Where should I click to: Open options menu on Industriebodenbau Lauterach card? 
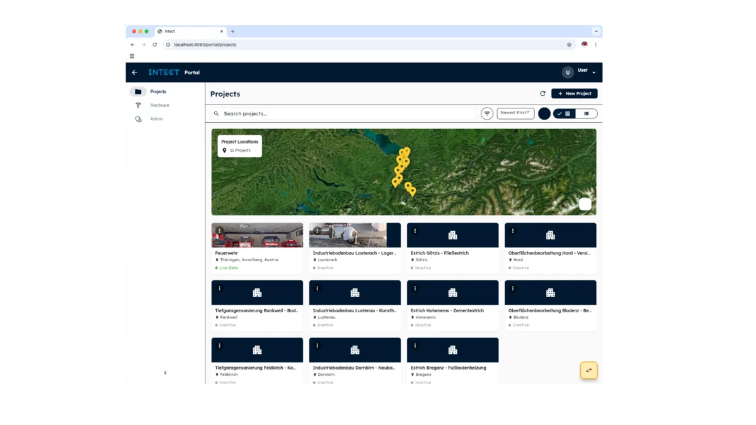click(317, 231)
